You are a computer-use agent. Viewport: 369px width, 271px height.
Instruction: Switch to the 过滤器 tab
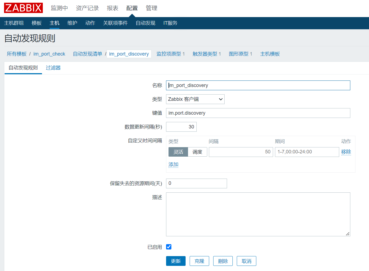(x=53, y=68)
